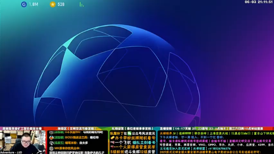Click the green signal bars icon
Viewport: 274px width, 154px height.
pyautogui.click(x=82, y=5)
